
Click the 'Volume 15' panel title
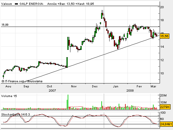9,96
